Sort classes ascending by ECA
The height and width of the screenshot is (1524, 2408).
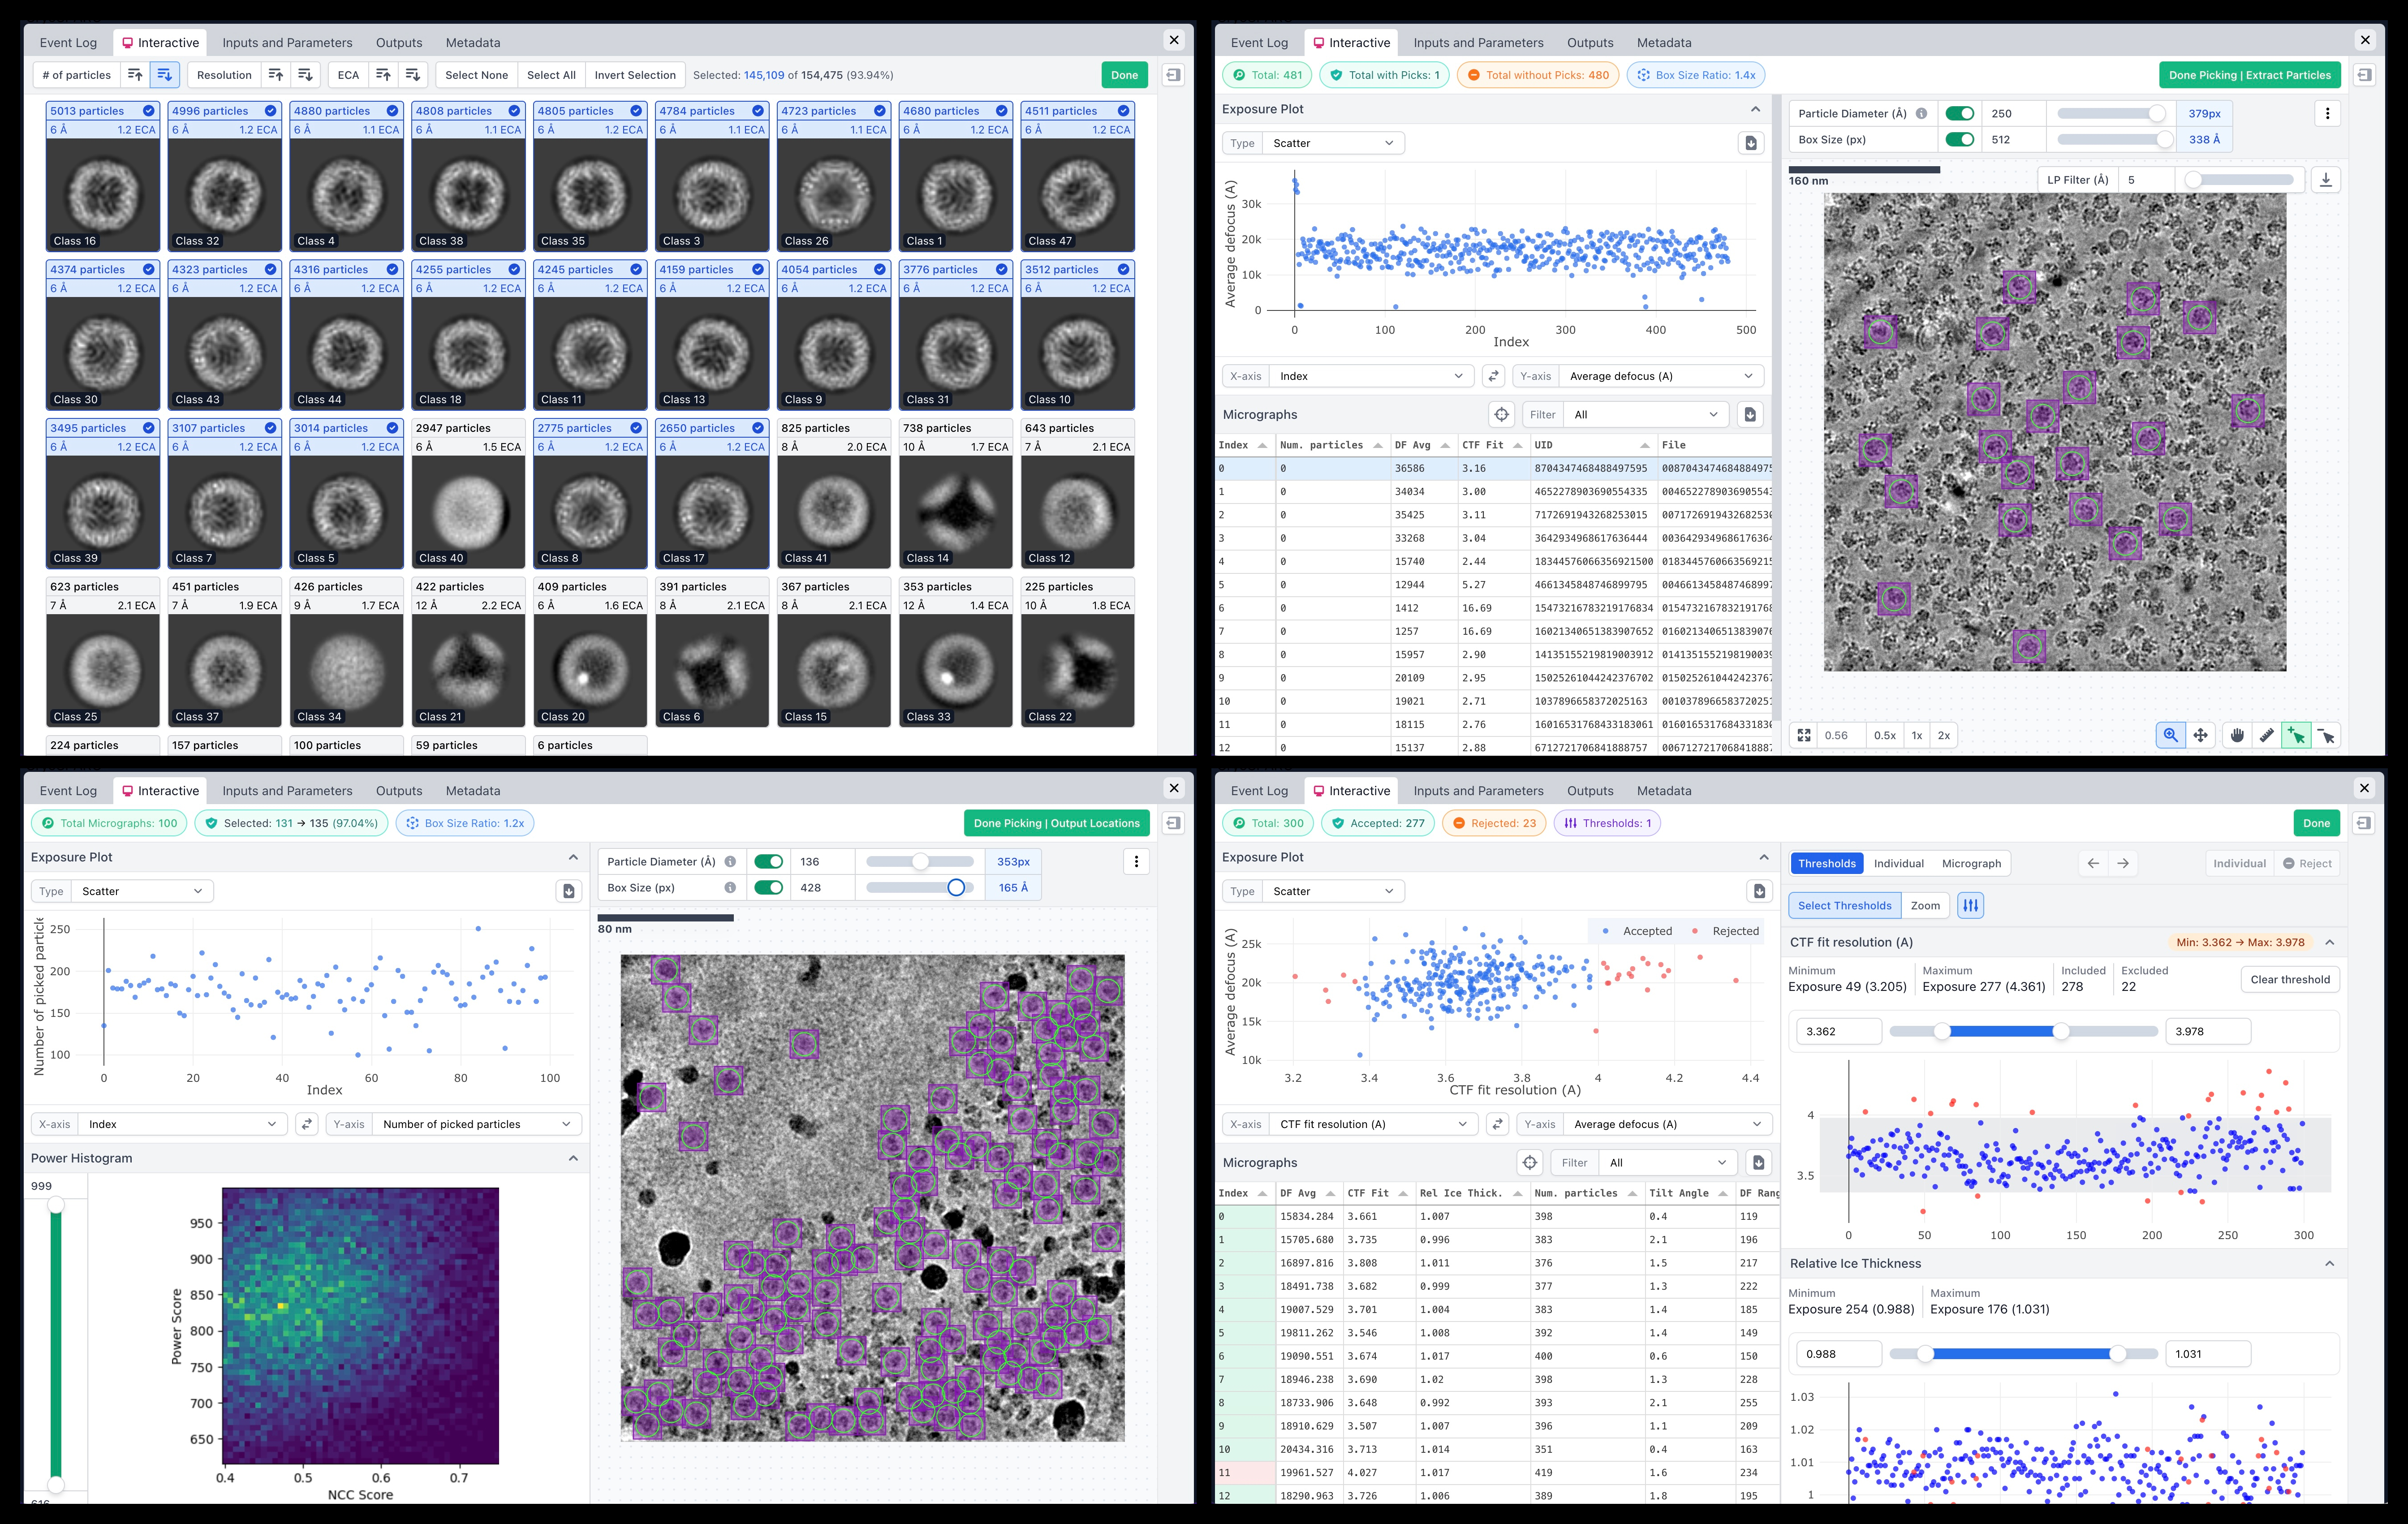pyautogui.click(x=383, y=75)
